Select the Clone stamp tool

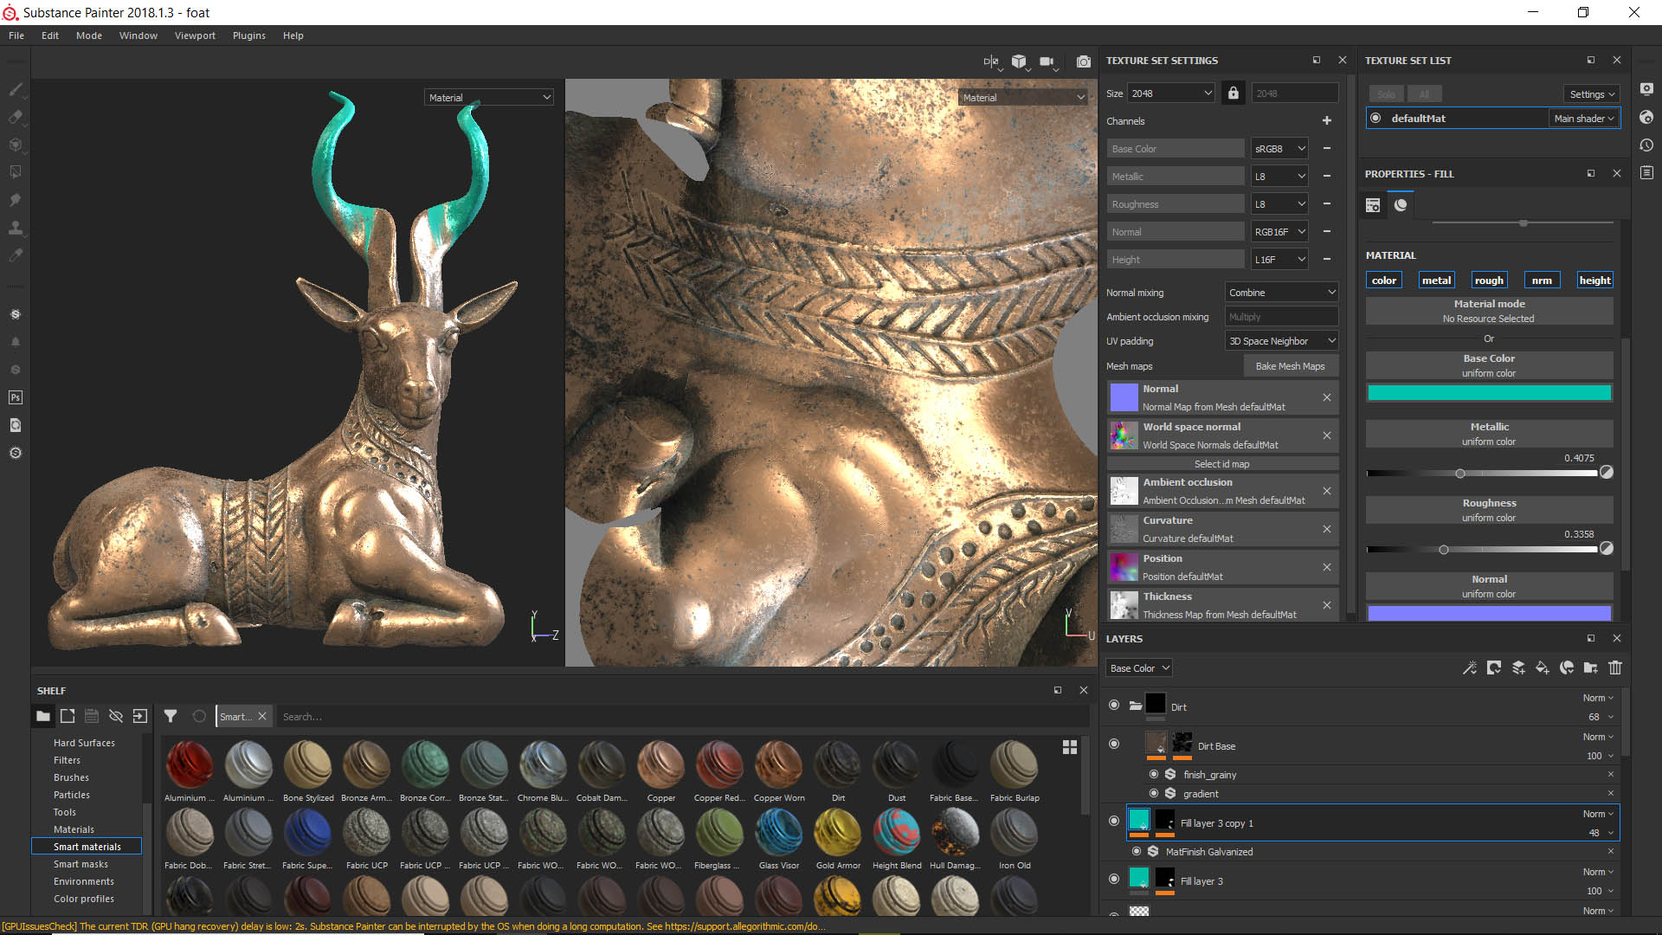point(16,228)
